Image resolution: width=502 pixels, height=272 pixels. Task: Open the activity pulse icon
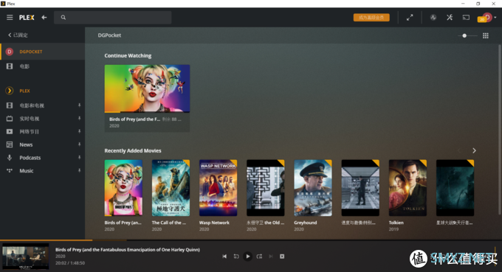[x=433, y=18]
